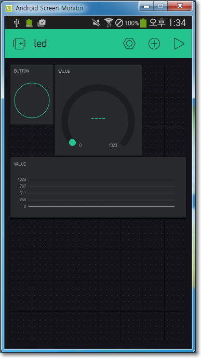Click Android Screen Monitor app icon
Viewport: 201px width, 358px height.
pyautogui.click(x=9, y=8)
